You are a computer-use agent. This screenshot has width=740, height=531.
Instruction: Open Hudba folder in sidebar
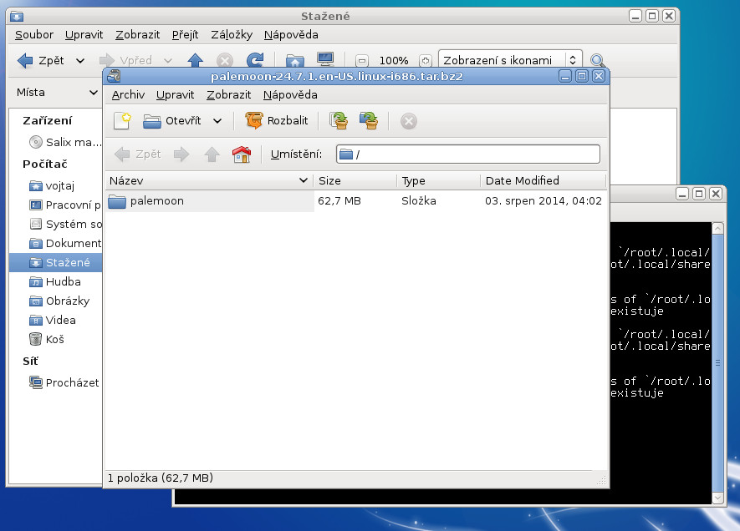click(54, 281)
